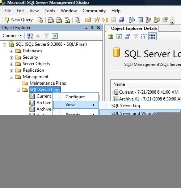The height and width of the screenshot is (188, 181).
Task: Open the Properties Window toolbar icon
Action: [165, 20]
